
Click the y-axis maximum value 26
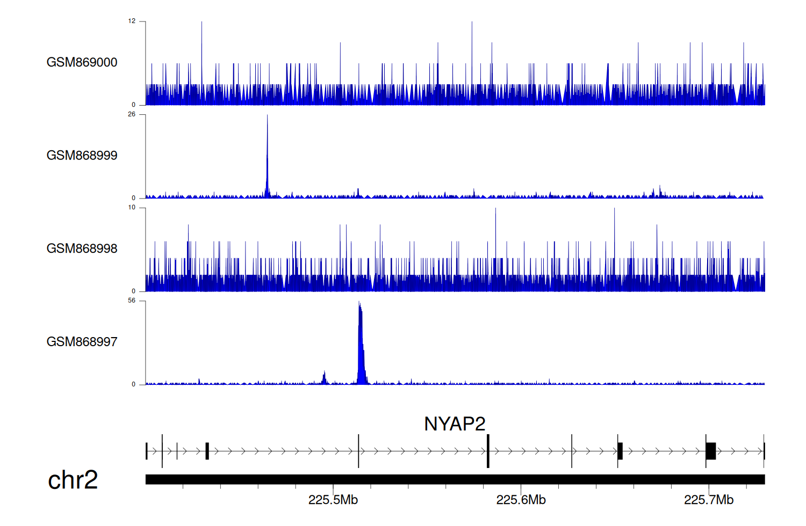[x=132, y=114]
